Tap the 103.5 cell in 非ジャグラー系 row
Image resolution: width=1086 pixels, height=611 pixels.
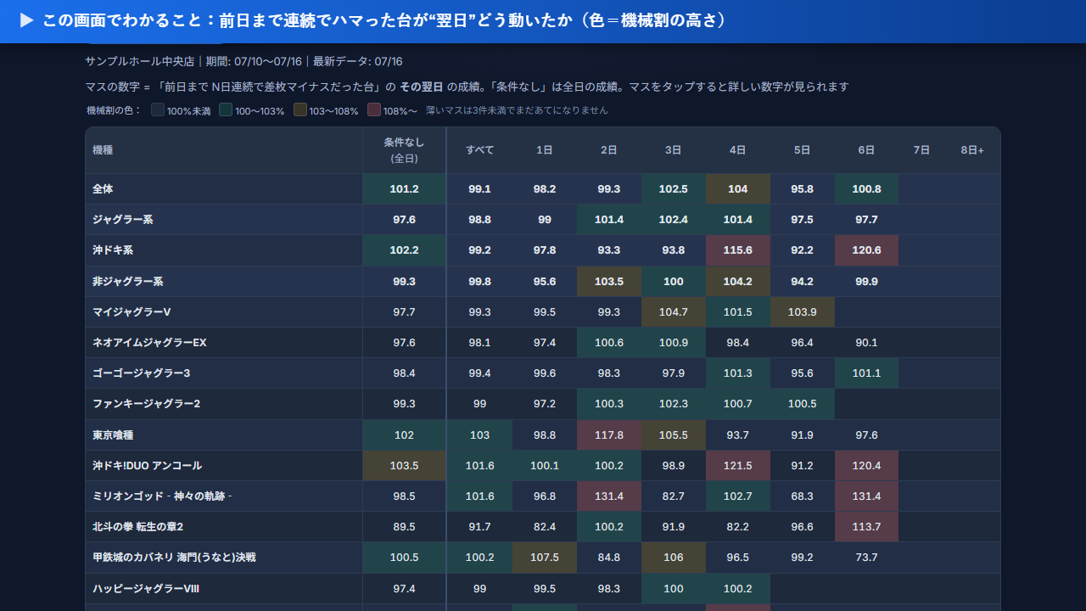[x=609, y=281]
